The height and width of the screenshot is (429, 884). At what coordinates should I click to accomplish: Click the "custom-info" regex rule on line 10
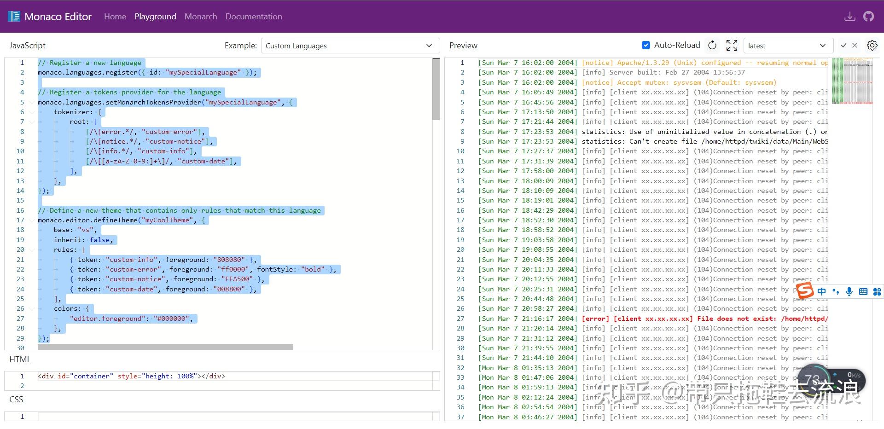point(141,151)
